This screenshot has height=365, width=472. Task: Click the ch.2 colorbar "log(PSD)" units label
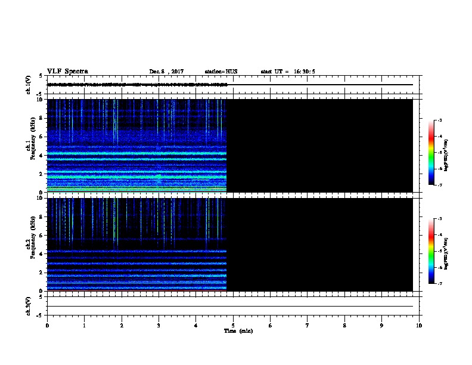point(446,253)
